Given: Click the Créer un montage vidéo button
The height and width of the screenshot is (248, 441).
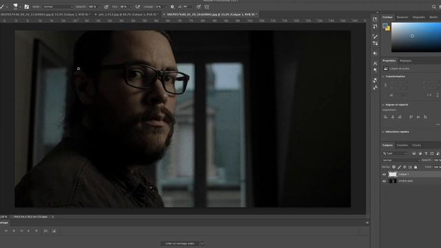Looking at the screenshot, I should (x=180, y=243).
